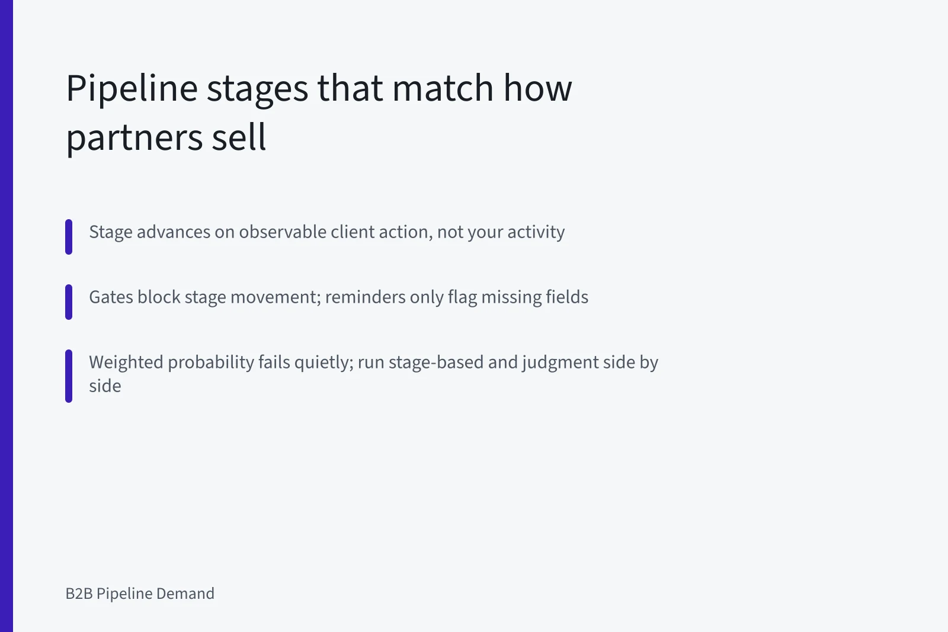Select the wrapped word 'side' on last bullet line
The width and height of the screenshot is (948, 632).
(105, 386)
